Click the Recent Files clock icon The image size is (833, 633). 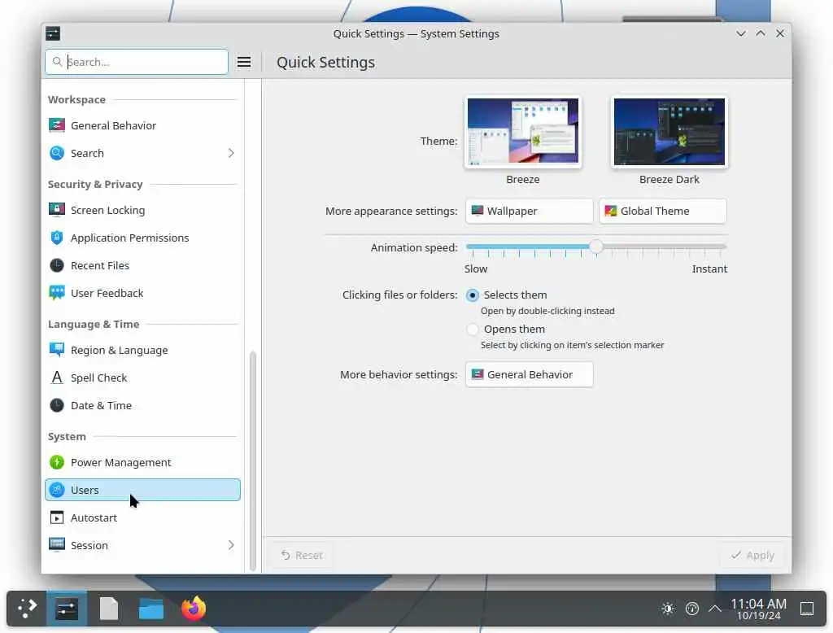pos(57,265)
